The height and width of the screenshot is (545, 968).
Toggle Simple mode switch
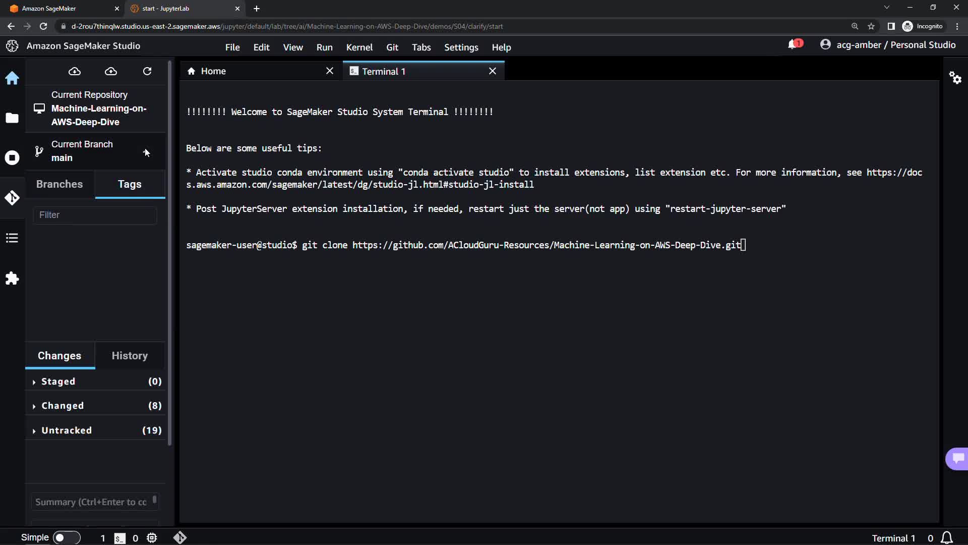[x=66, y=537]
